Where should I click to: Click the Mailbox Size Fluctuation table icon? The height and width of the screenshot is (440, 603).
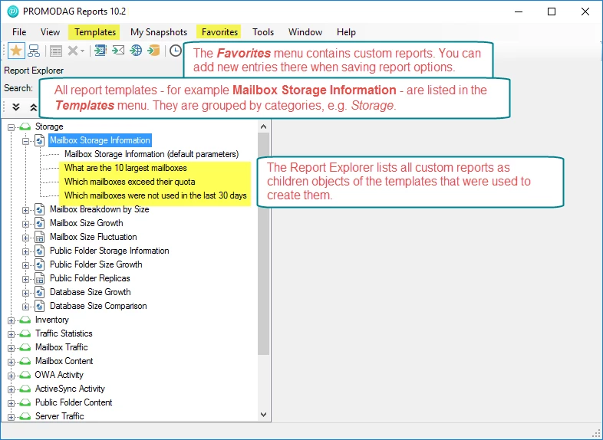point(40,237)
